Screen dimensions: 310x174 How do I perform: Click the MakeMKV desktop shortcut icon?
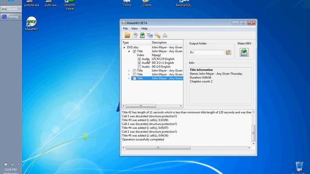[x=31, y=21]
